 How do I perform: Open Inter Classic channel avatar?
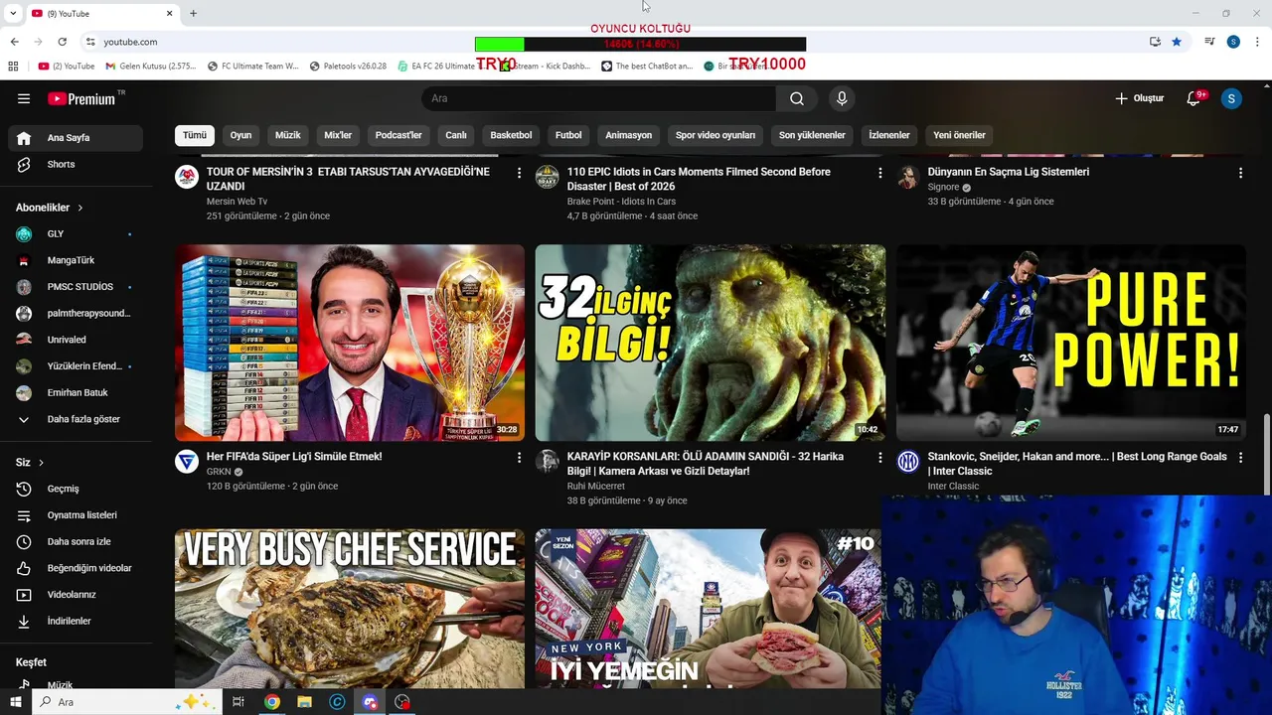point(908,462)
